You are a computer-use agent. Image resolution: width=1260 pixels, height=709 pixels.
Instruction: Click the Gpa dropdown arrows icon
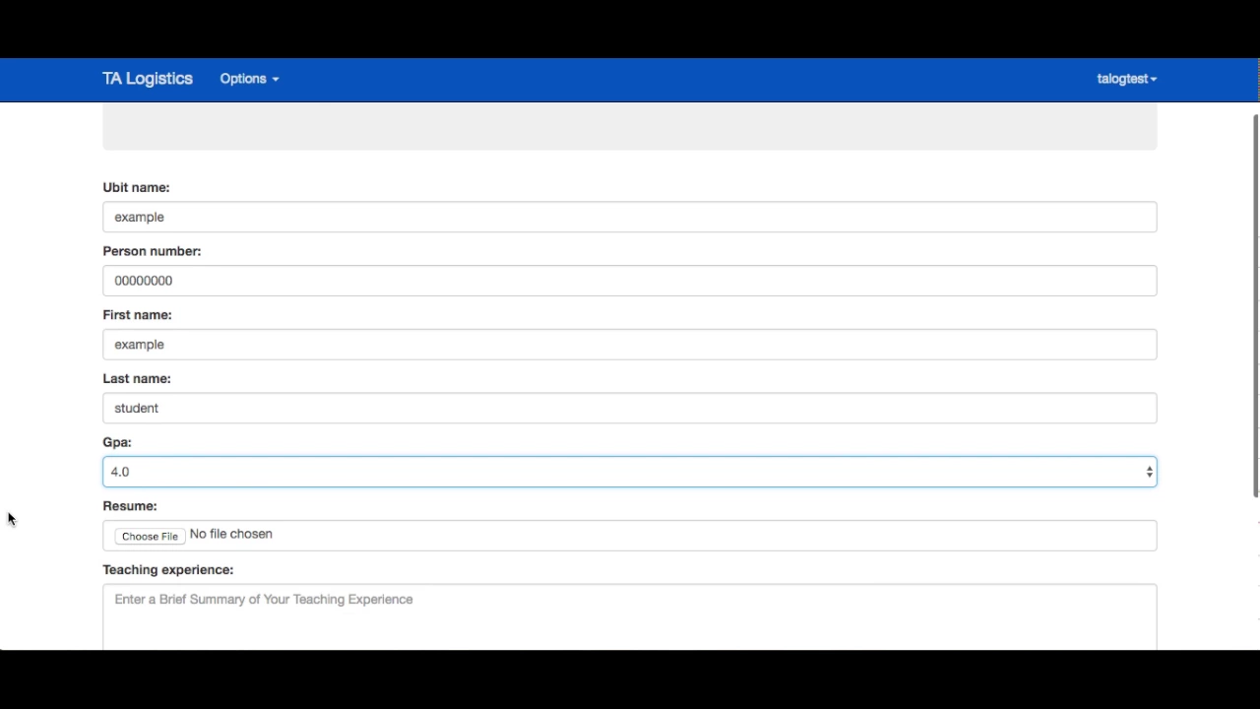[1149, 472]
